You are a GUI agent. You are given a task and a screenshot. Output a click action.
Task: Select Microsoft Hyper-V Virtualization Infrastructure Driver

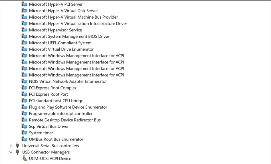pos(78,23)
